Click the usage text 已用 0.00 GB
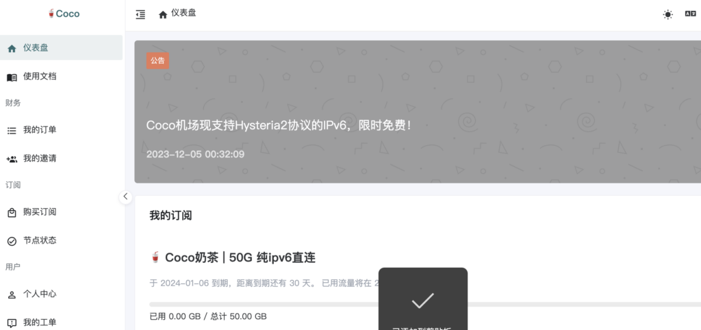The image size is (701, 330). (x=175, y=316)
